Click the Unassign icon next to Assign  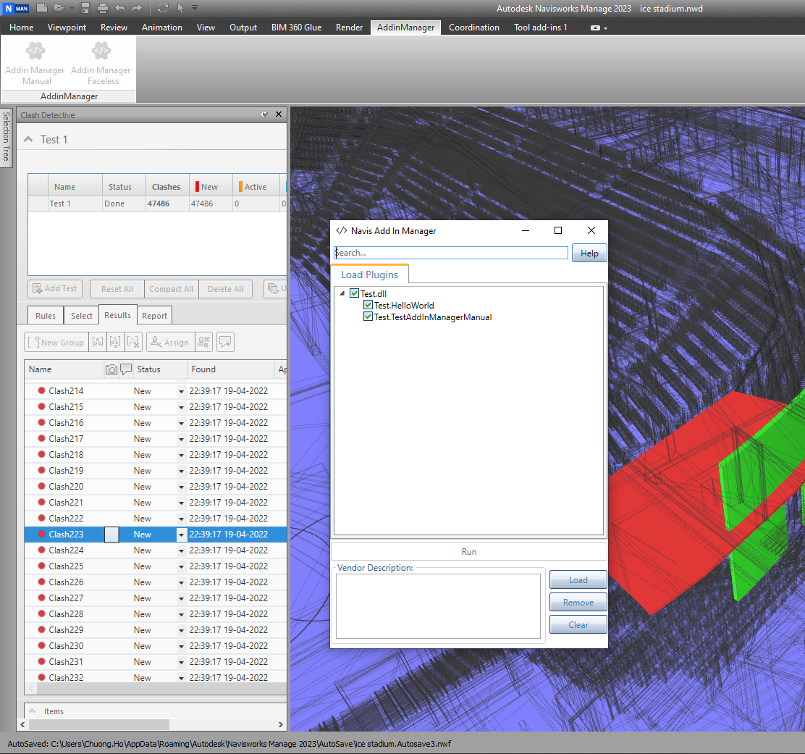203,343
